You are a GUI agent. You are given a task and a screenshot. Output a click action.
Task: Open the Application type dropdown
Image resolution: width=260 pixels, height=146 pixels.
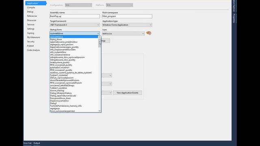pos(127,25)
